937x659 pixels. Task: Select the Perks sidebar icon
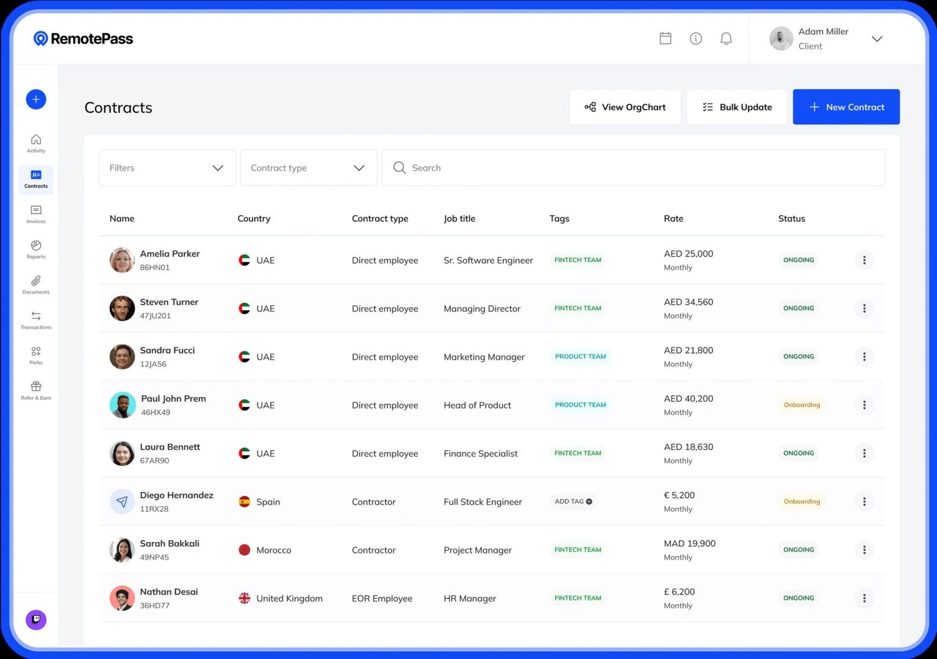(36, 355)
